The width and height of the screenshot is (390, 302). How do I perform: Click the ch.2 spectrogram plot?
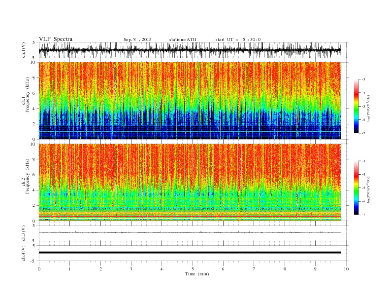click(x=190, y=183)
